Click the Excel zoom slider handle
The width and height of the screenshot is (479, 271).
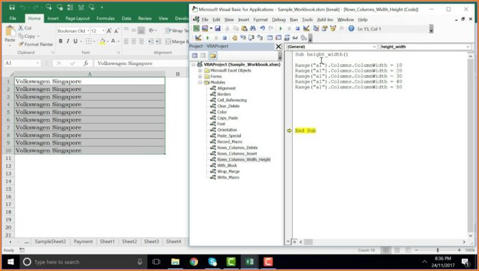(438, 250)
